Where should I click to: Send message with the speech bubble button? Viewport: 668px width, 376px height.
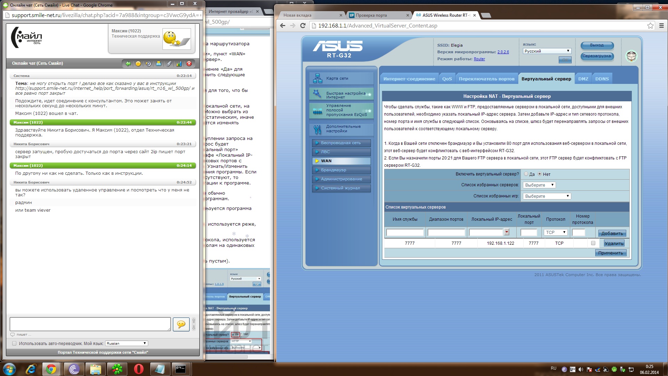(x=181, y=324)
